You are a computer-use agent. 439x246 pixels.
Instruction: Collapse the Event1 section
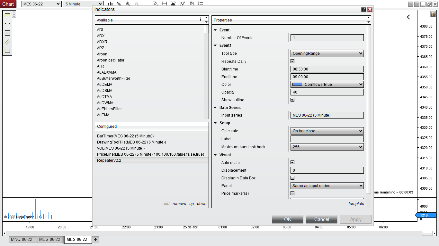coord(215,45)
